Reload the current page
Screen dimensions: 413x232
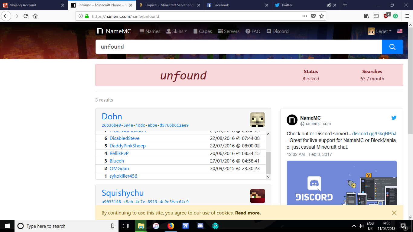tap(26, 16)
